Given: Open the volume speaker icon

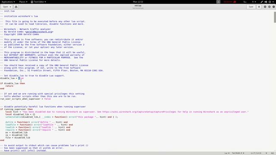Looking at the screenshot, I should [x=266, y=2].
